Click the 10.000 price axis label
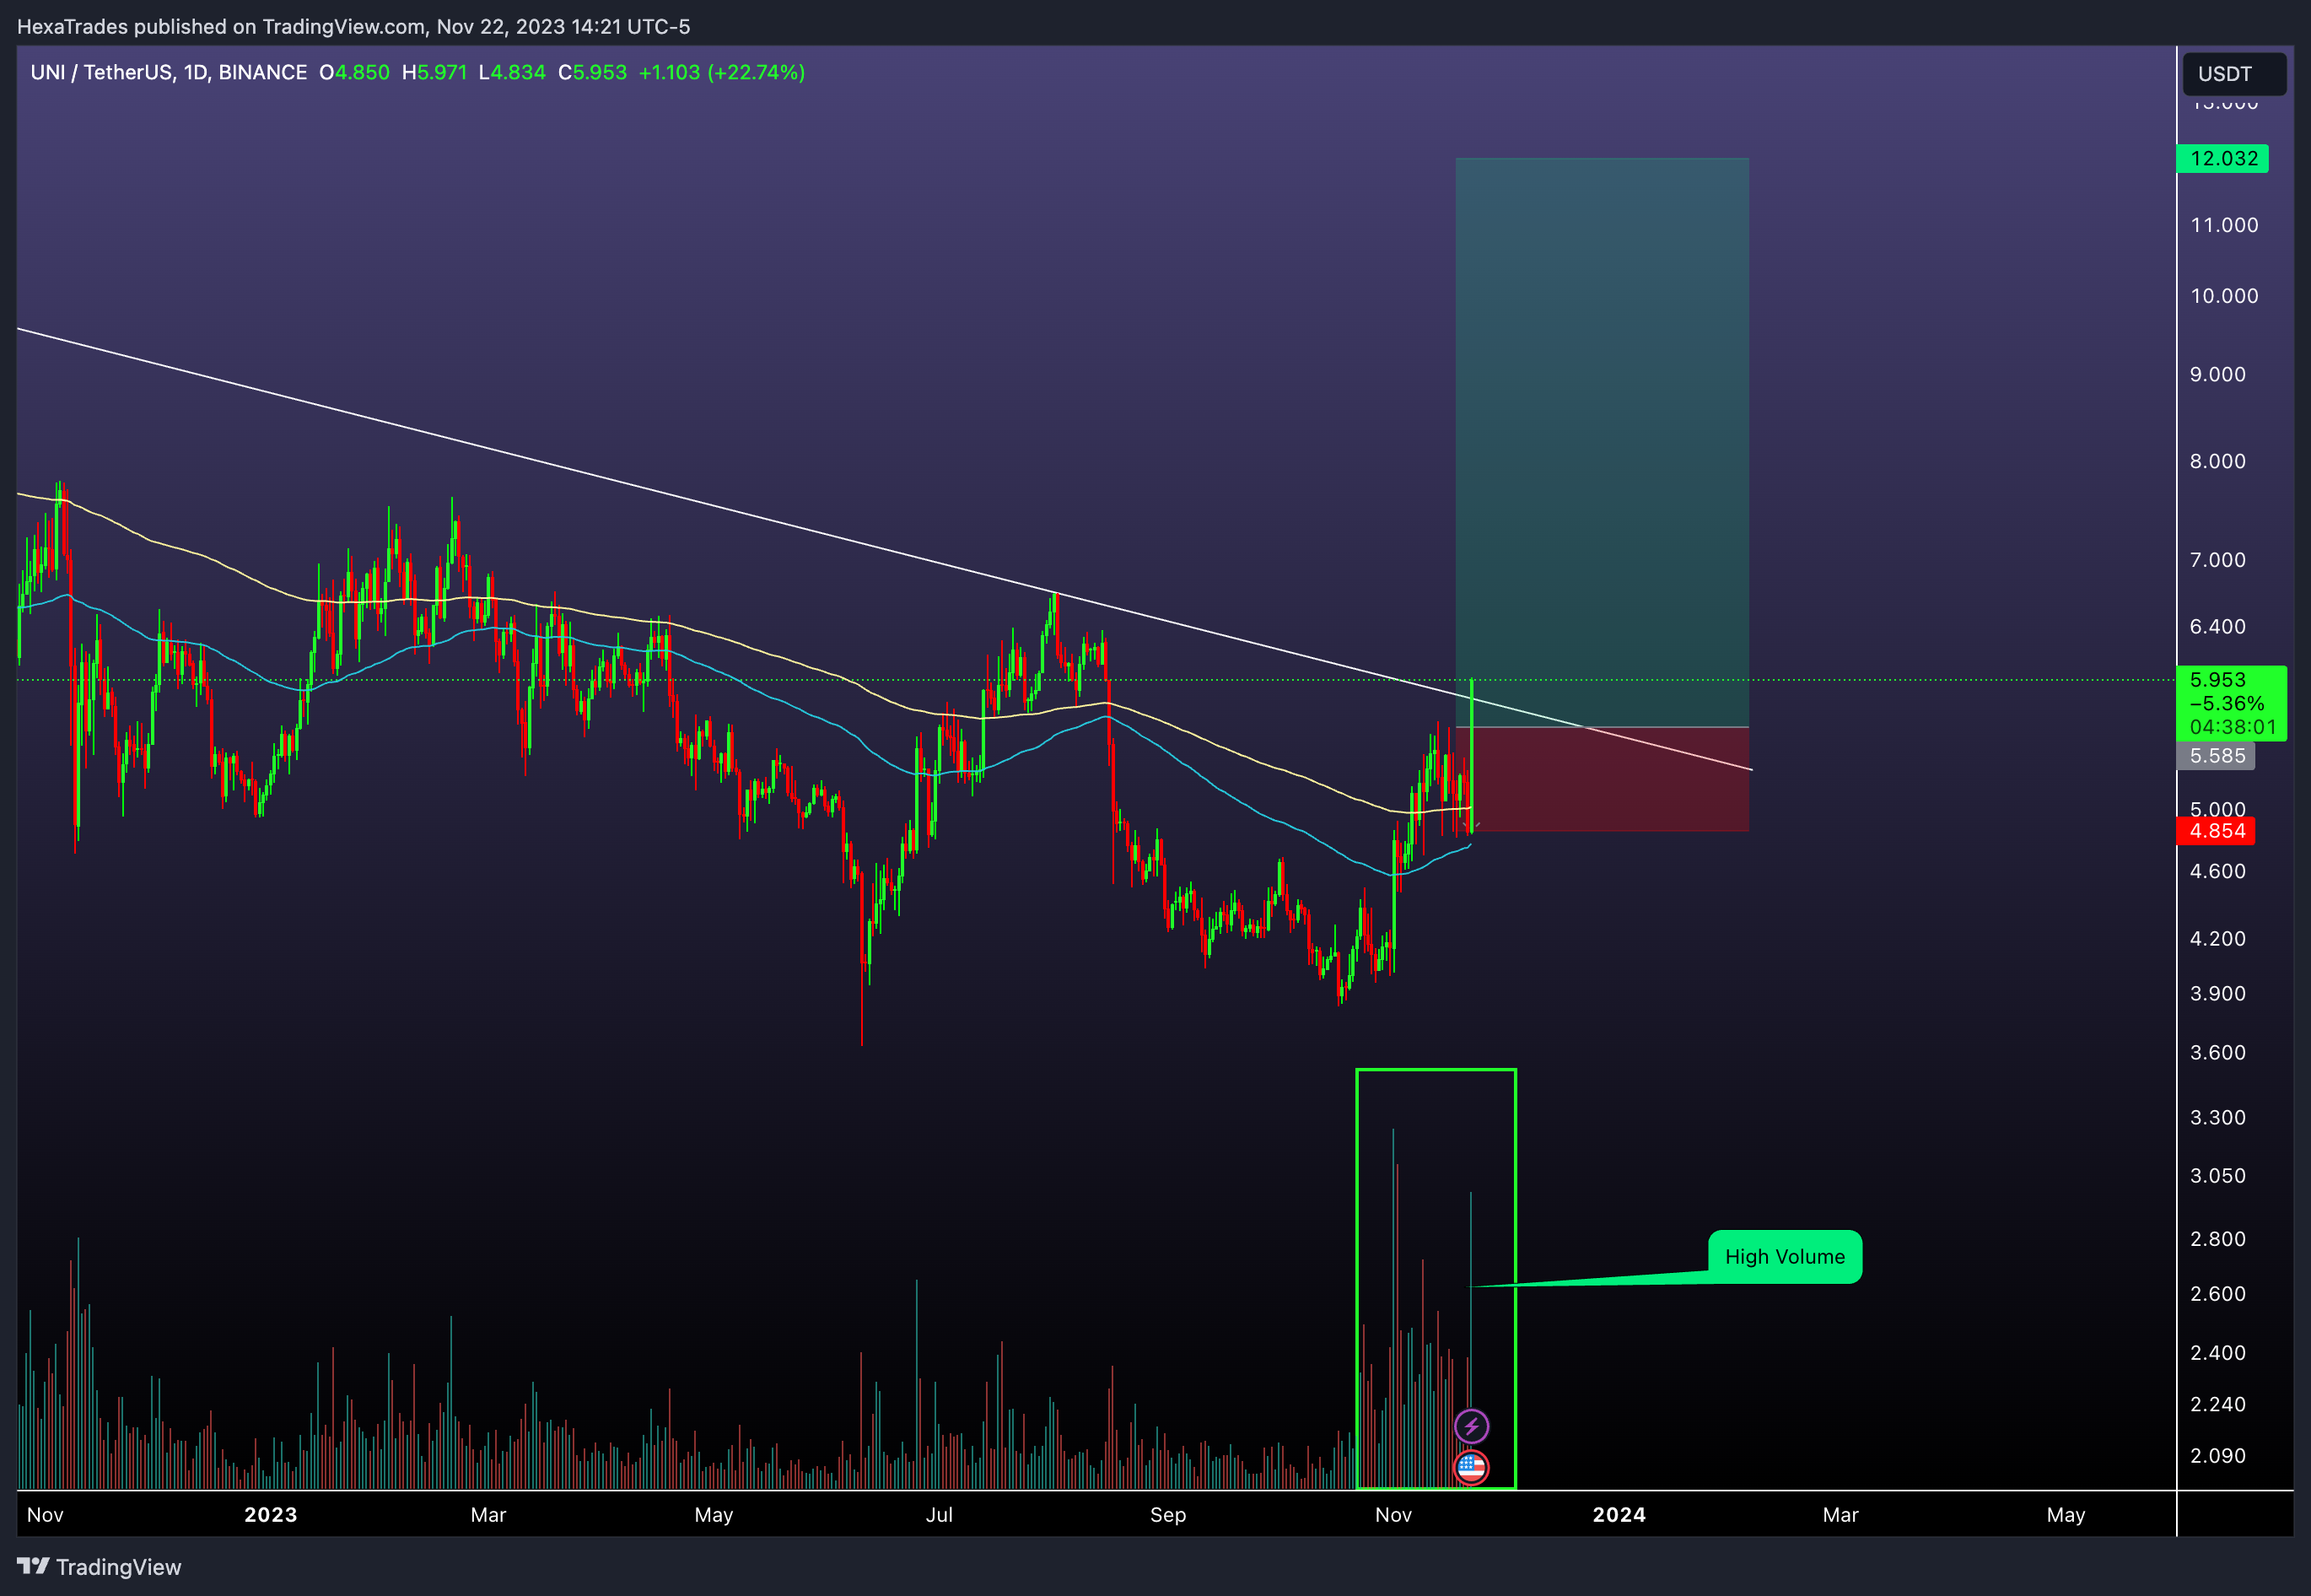The width and height of the screenshot is (2311, 1596). click(2224, 296)
